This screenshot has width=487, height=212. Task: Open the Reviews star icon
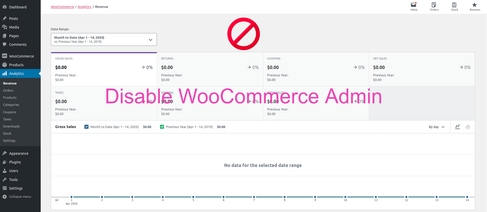pyautogui.click(x=475, y=5)
